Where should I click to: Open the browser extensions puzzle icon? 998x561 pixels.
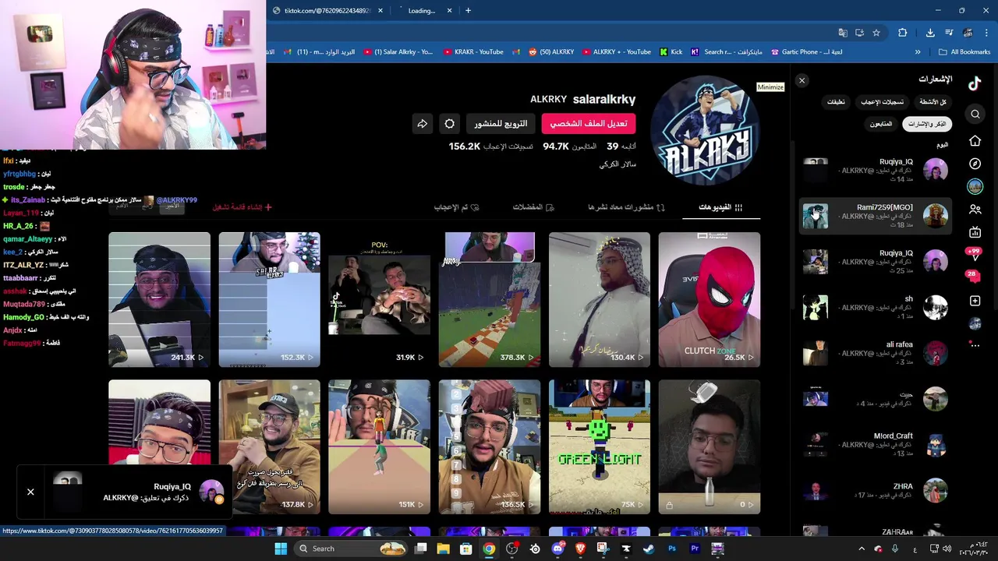[x=903, y=33]
